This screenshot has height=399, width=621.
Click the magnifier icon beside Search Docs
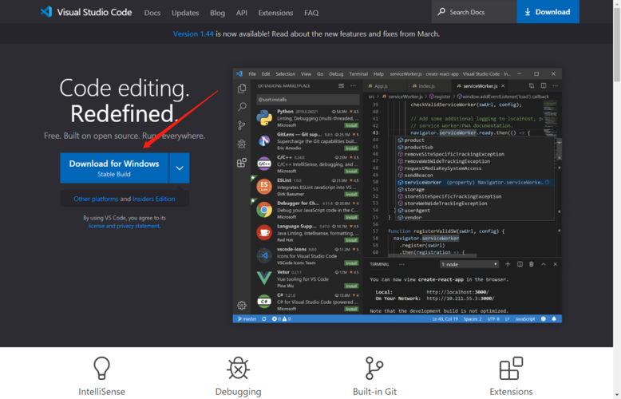(x=441, y=12)
